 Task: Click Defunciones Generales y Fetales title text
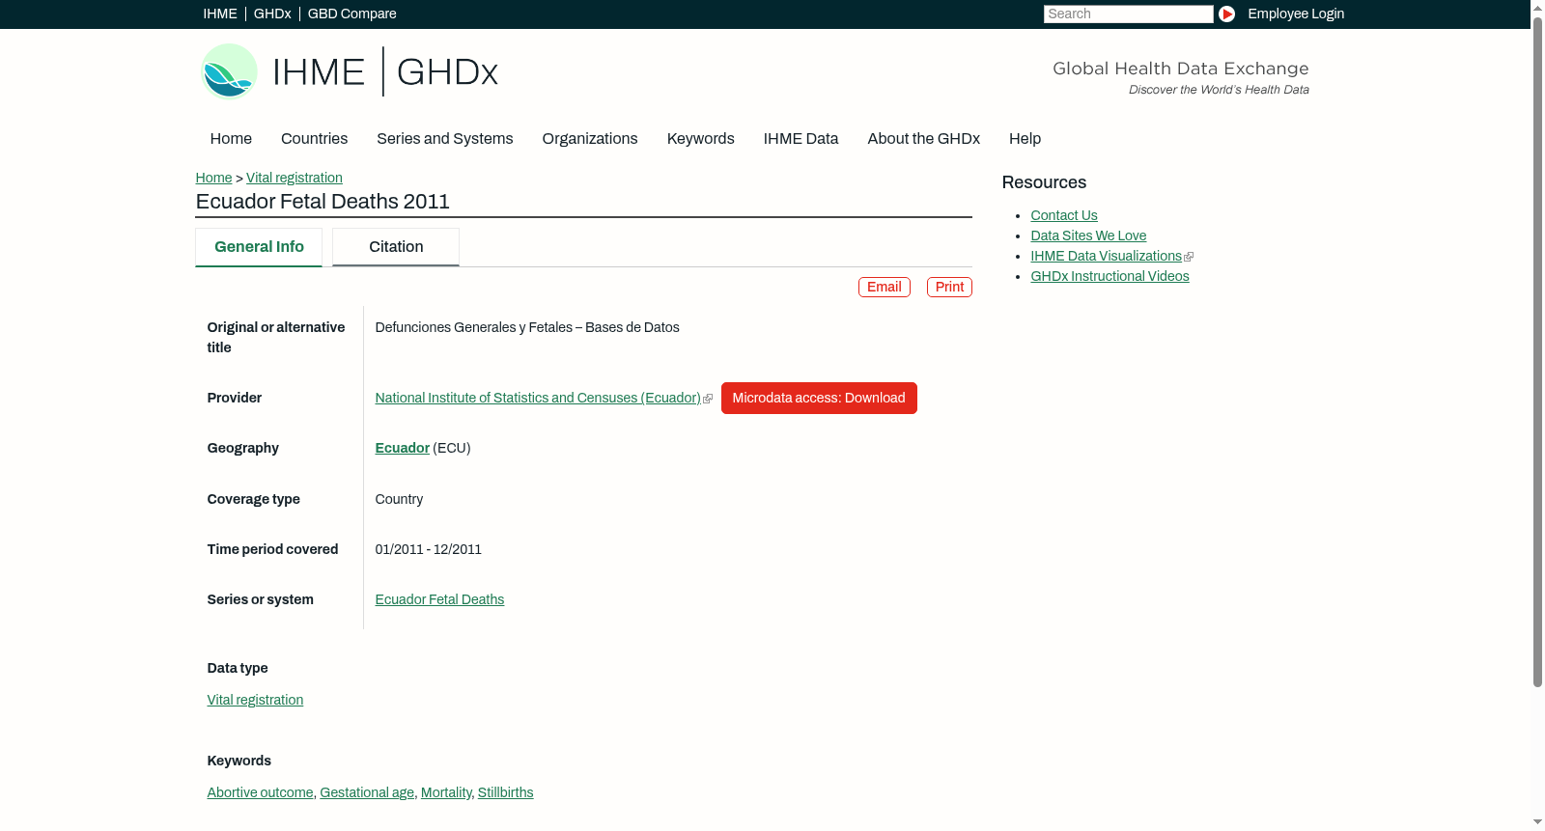[527, 327]
